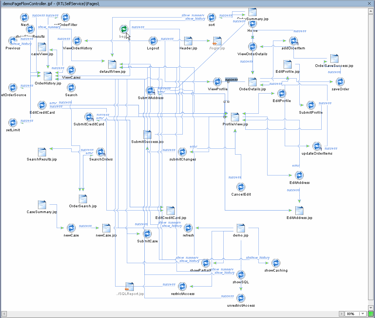Click the OrderHistory.jsp page icon
375x318 pixels.
tap(48, 76)
